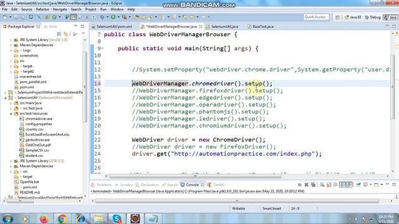The height and width of the screenshot is (224, 399).
Task: Open the Package Explorer view menu arrow
Action: point(83,34)
